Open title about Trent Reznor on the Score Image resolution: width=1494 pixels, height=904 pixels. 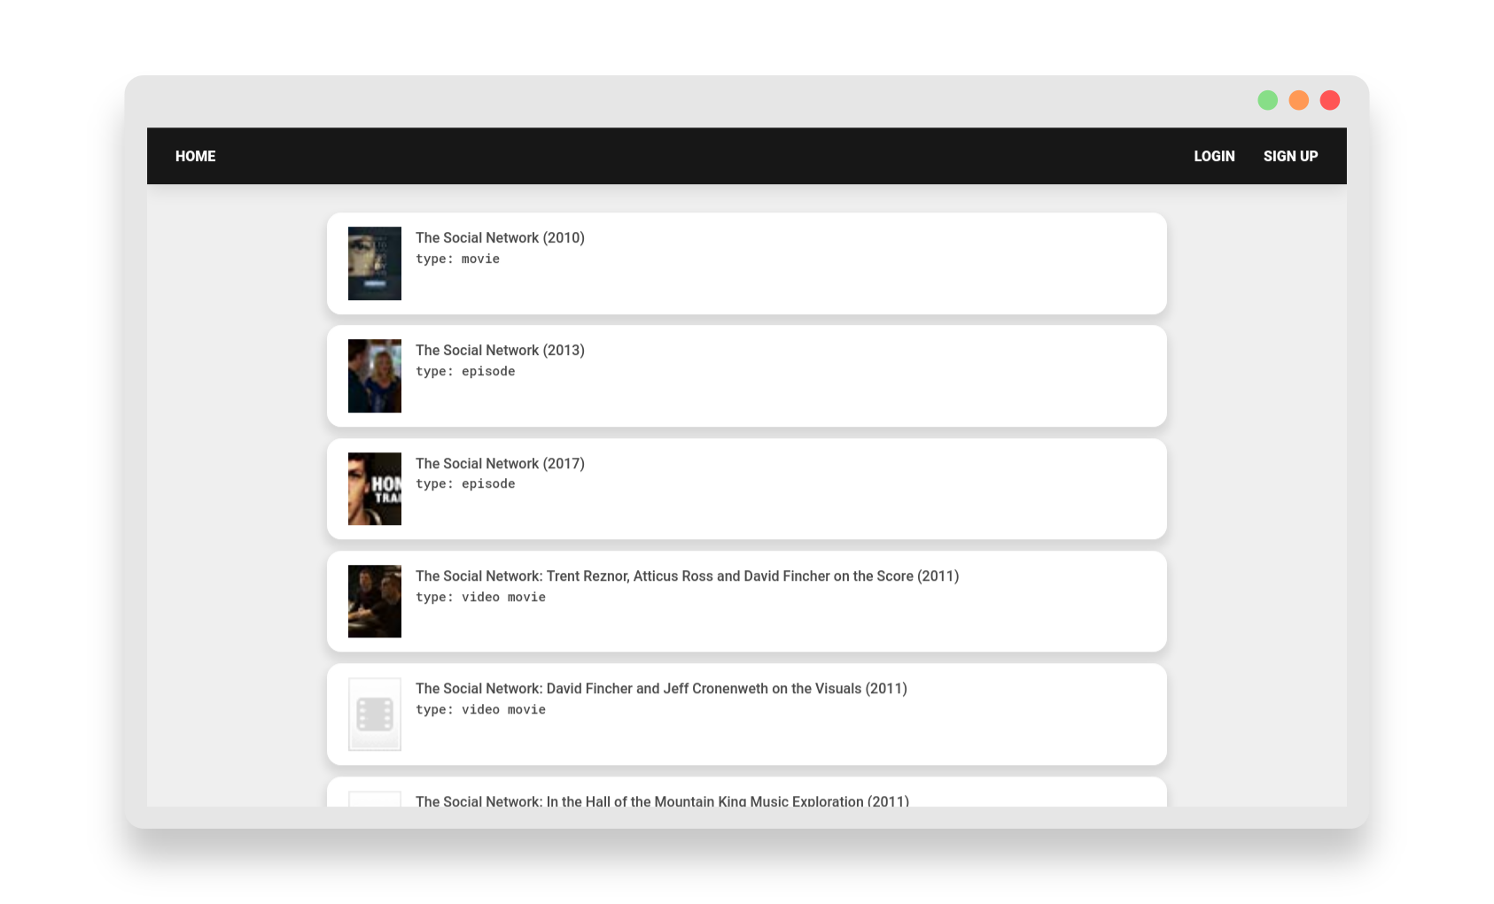point(687,576)
